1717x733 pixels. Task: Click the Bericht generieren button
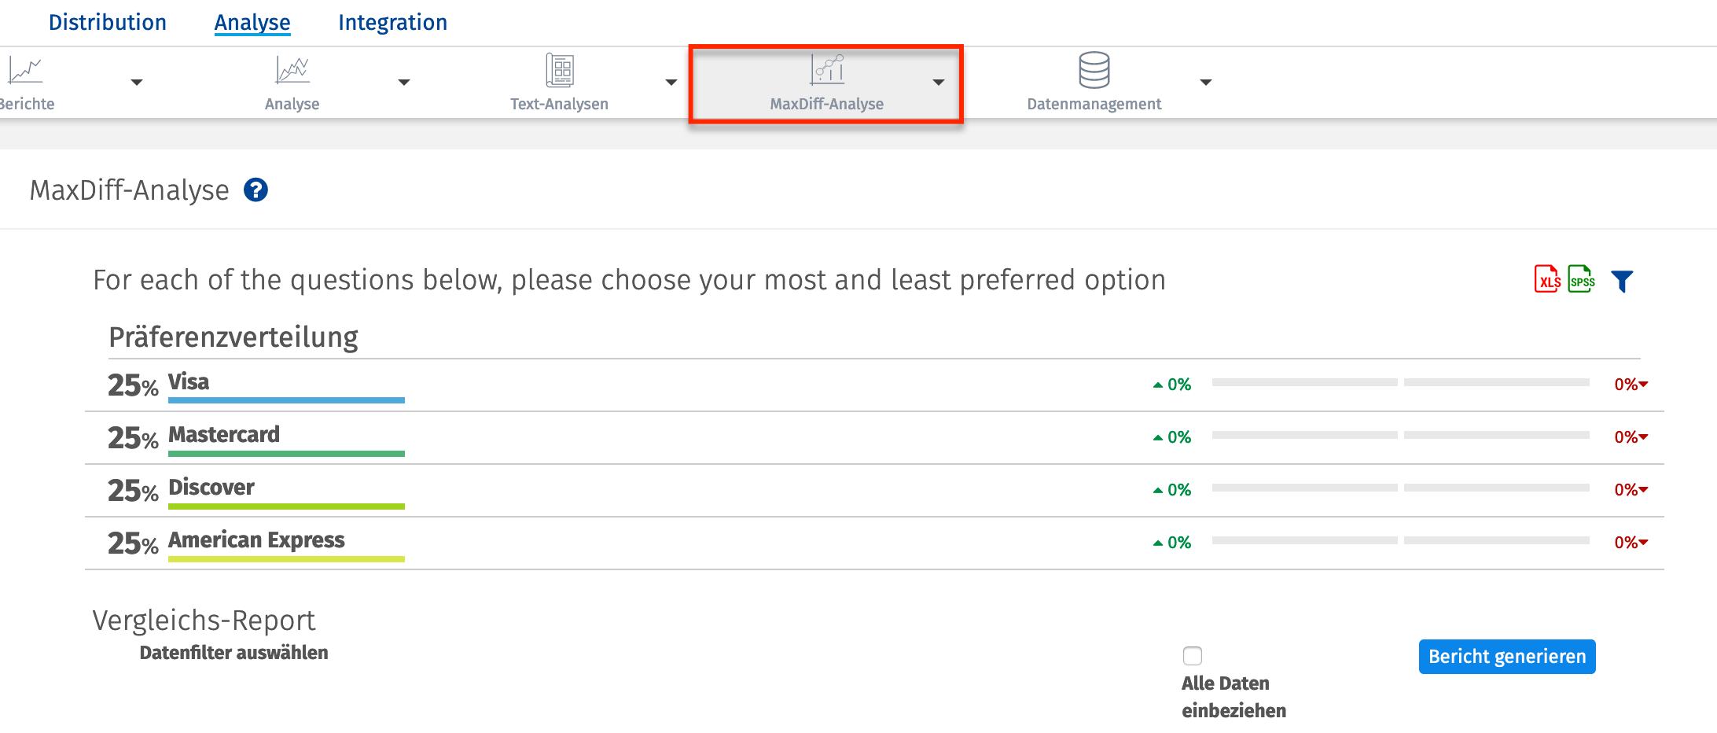click(x=1506, y=657)
